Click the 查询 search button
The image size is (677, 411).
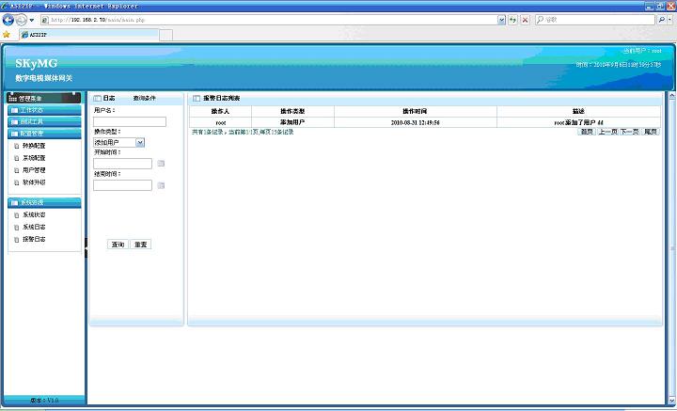pos(118,245)
